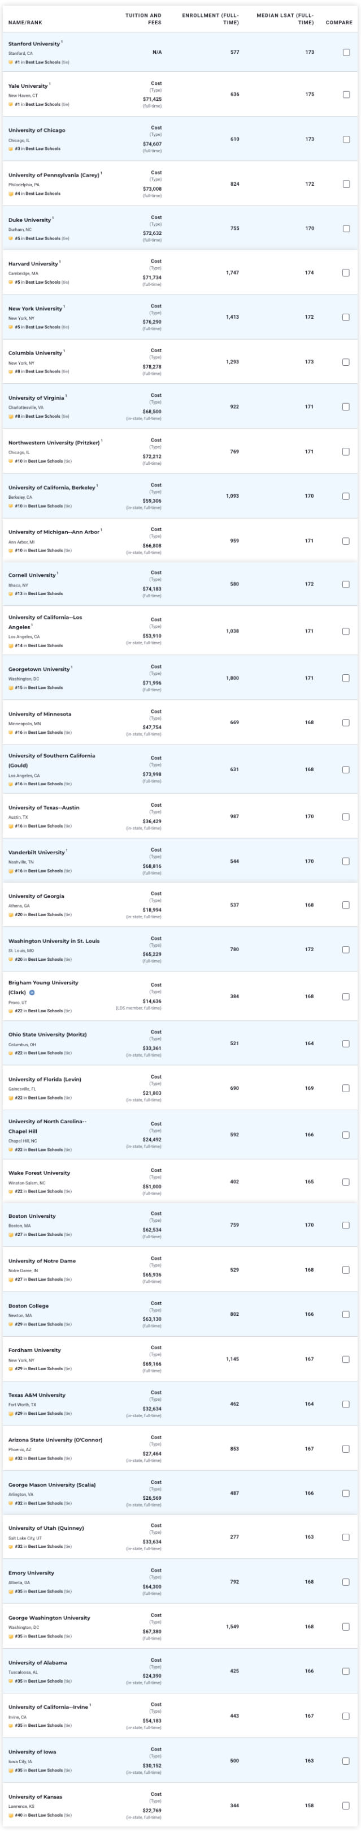Open the University of Chicago school page

tap(37, 130)
